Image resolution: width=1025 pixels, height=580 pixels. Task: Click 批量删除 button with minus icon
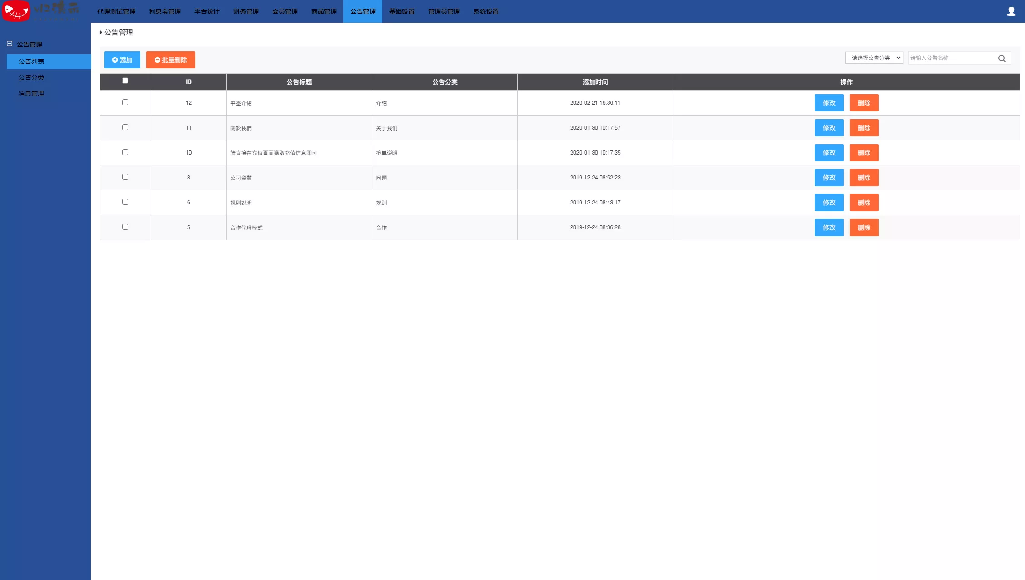tap(170, 60)
